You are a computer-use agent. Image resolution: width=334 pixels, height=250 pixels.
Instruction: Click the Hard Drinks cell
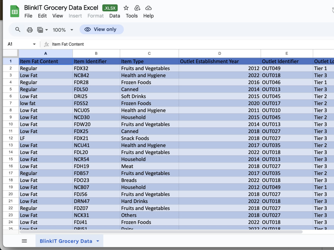coord(149,201)
